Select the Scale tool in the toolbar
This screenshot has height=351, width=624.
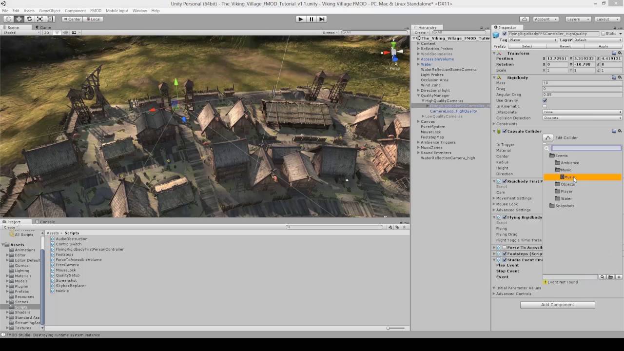tap(39, 19)
